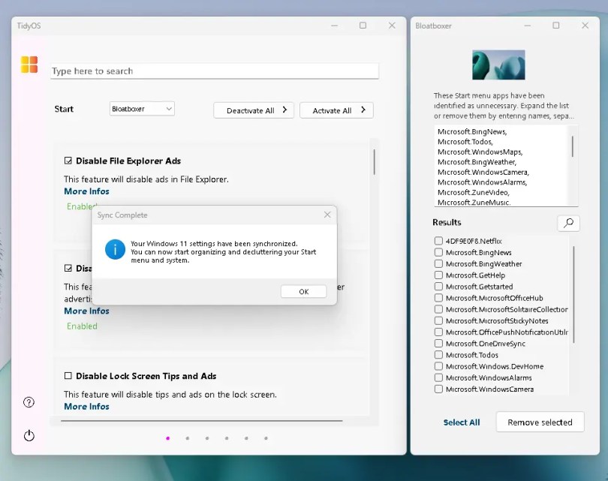Maximize the Bloatboxer window

555,26
